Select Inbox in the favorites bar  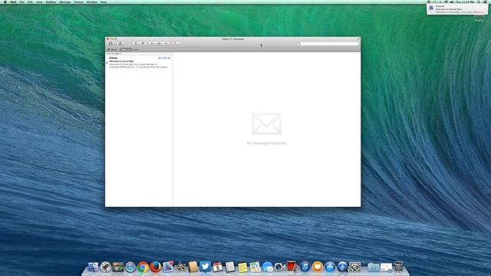[126, 49]
